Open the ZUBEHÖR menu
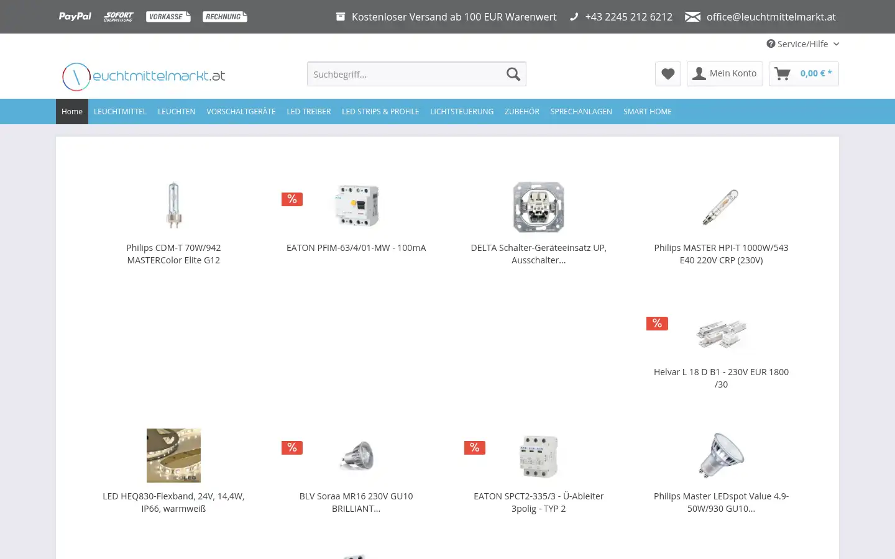The image size is (895, 559). point(522,112)
